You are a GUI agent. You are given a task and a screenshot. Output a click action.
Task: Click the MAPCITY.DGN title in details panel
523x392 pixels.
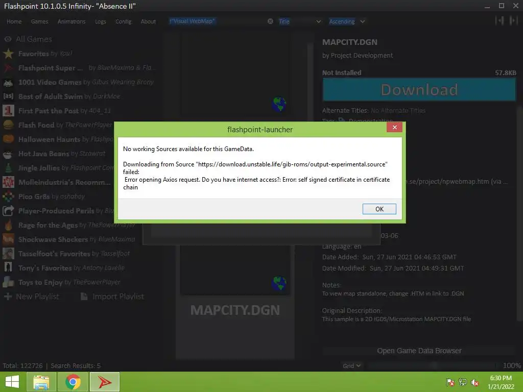click(x=349, y=42)
